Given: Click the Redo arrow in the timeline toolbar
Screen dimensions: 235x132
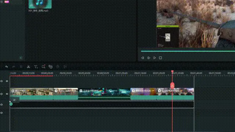Looking at the screenshot, I should [14, 67].
